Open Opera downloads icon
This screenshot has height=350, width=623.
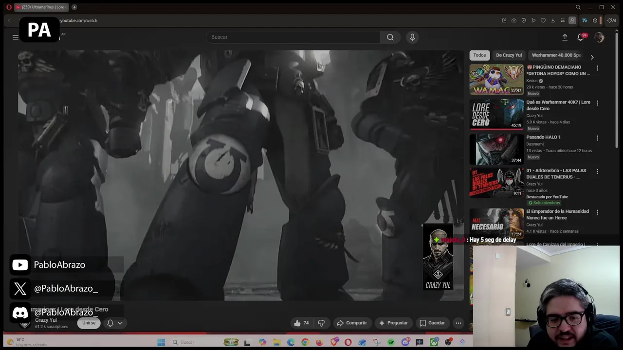[553, 20]
